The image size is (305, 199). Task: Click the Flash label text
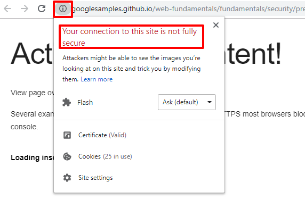[x=85, y=102]
